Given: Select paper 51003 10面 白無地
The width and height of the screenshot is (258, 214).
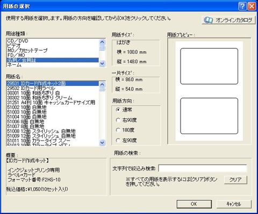Looking at the screenshot, I should [53, 112].
